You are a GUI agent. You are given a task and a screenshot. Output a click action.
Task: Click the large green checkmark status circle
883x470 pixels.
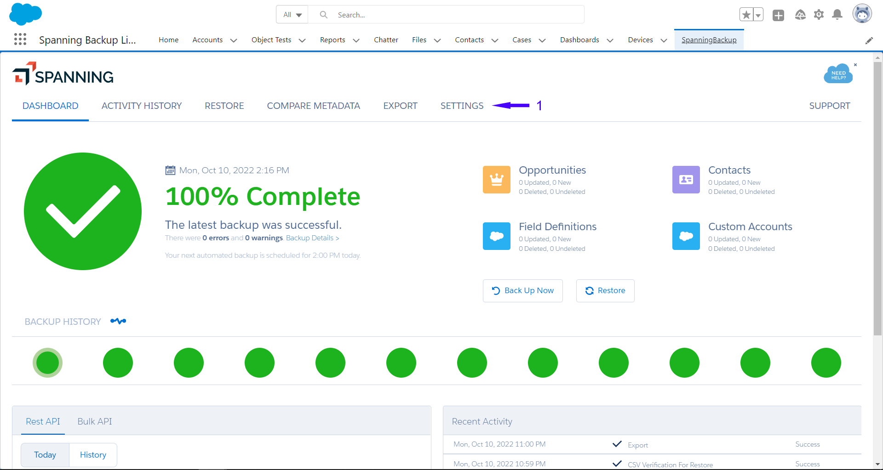click(83, 211)
